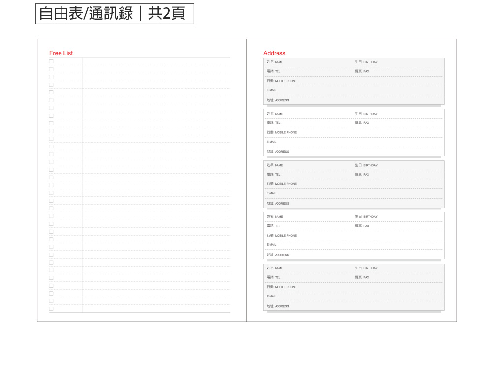Click 傳真 FAX in the second address card

[x=362, y=123]
